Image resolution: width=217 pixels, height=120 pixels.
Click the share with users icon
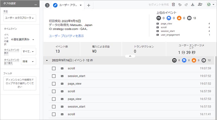[x=200, y=5]
